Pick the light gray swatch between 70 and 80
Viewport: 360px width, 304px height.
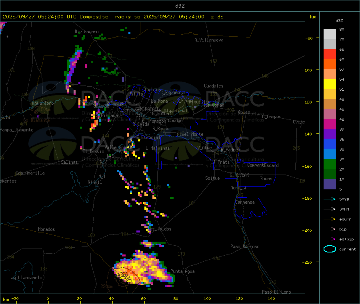point(330,34)
